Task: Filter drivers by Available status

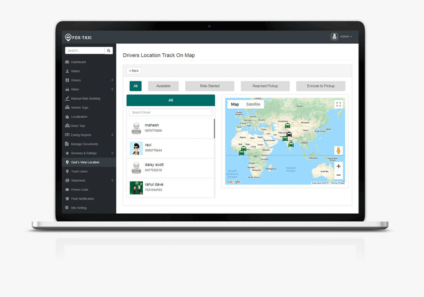Action: click(163, 86)
